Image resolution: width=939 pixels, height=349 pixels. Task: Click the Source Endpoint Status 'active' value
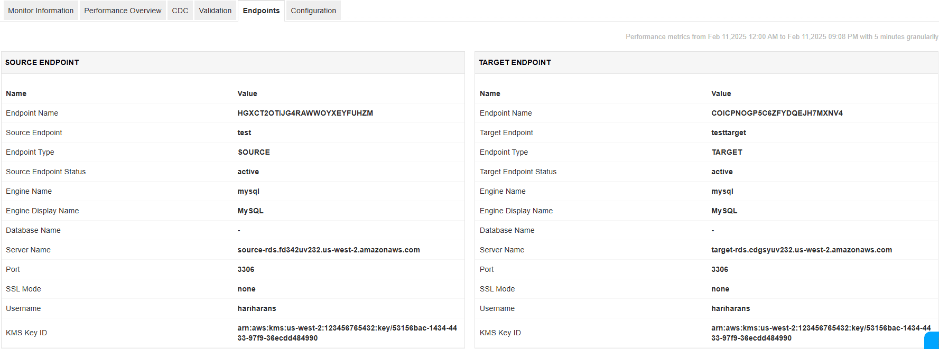tap(248, 172)
